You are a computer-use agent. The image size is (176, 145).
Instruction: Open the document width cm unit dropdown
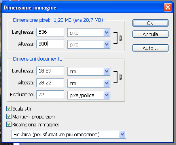tap(89, 71)
